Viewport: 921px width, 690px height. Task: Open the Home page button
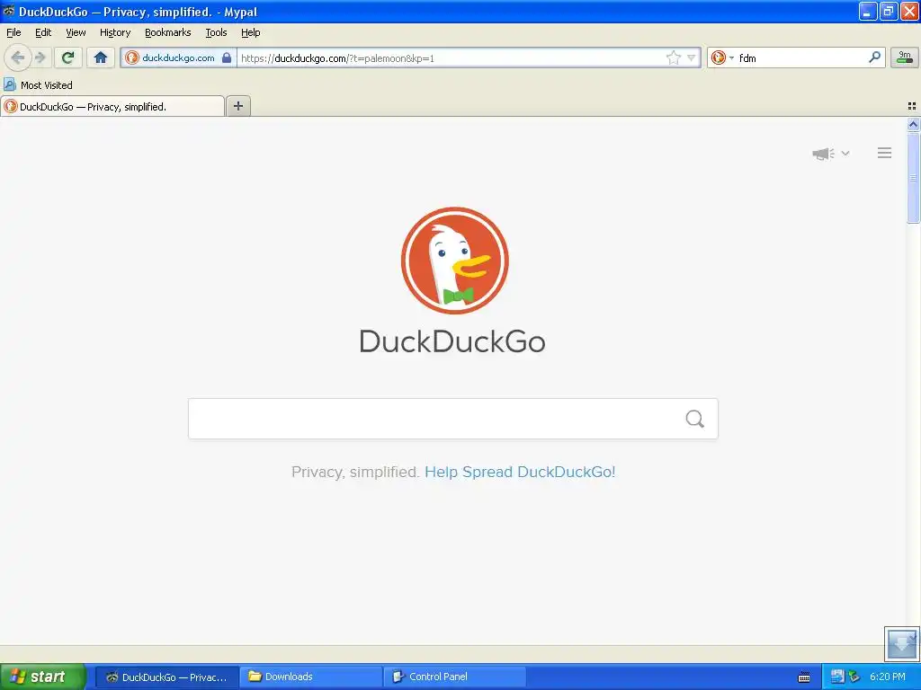[x=101, y=57]
